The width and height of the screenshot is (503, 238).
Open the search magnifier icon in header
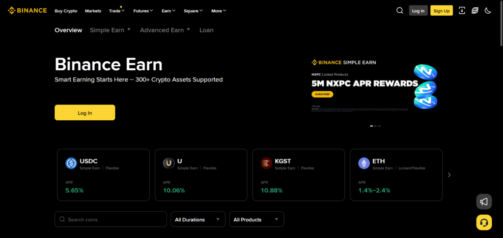400,11
